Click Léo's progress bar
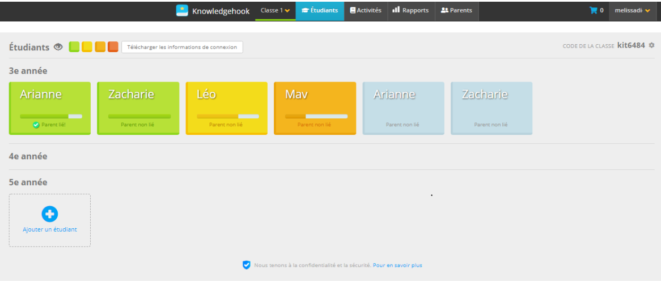Viewport: 661px width, 281px height. (x=228, y=116)
